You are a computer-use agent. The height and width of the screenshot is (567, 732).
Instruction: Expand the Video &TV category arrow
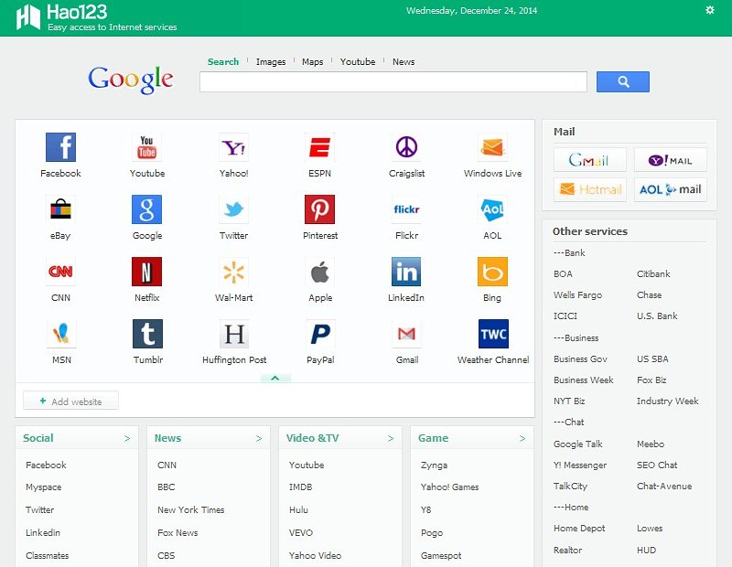click(x=391, y=439)
